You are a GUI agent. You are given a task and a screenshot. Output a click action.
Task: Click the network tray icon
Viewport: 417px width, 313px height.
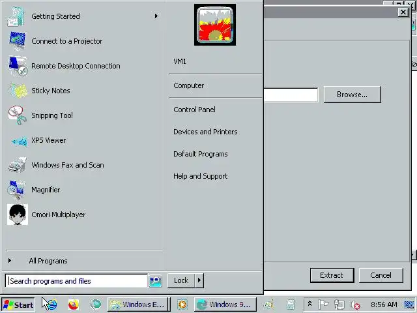click(x=339, y=305)
